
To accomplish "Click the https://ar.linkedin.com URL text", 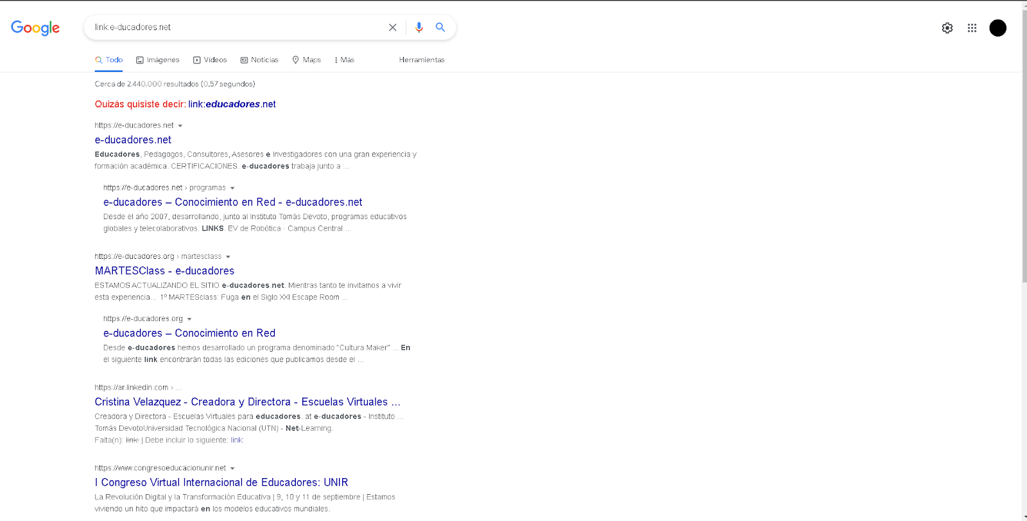I will (132, 388).
